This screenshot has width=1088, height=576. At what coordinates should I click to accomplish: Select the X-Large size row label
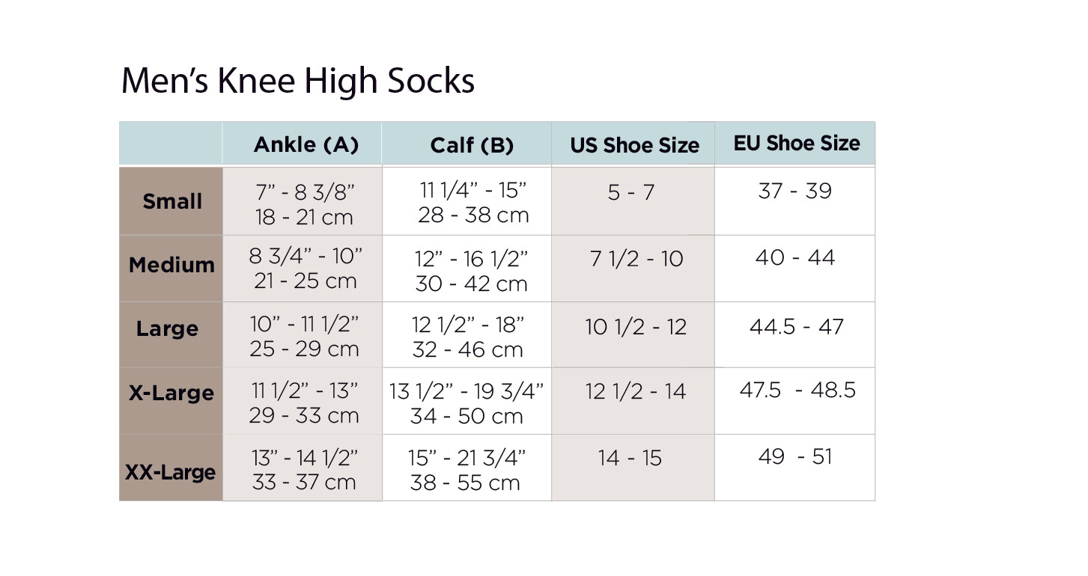click(171, 393)
